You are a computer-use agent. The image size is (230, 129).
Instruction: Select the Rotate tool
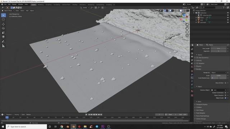3,28
